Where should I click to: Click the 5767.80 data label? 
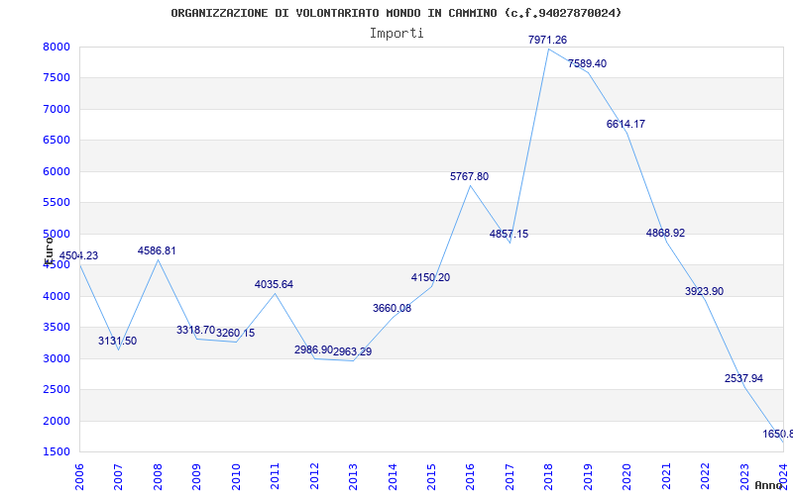tap(469, 177)
